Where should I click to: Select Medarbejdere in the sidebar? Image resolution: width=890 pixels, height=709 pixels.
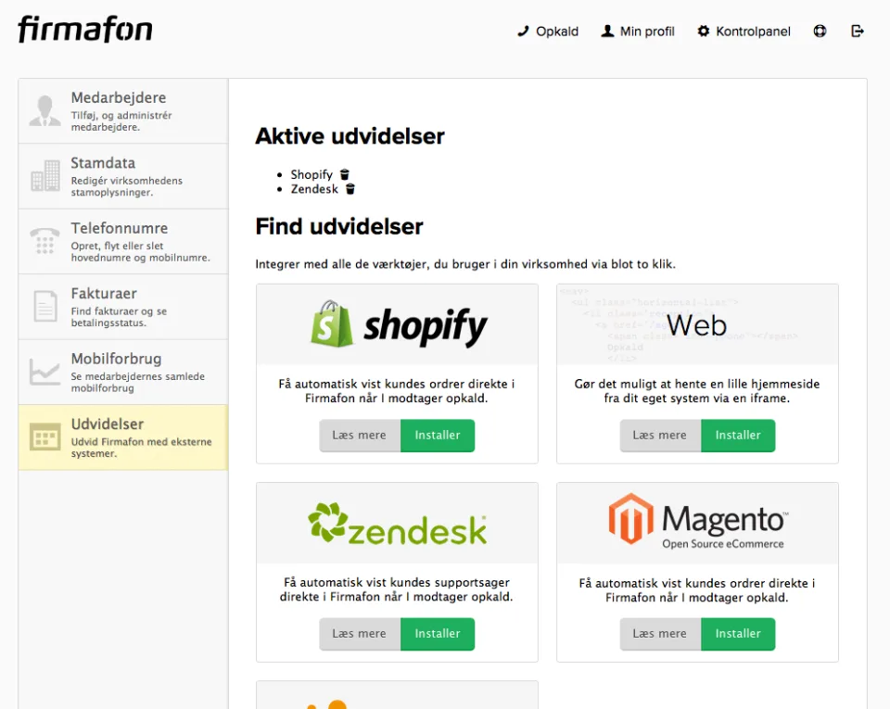click(123, 111)
